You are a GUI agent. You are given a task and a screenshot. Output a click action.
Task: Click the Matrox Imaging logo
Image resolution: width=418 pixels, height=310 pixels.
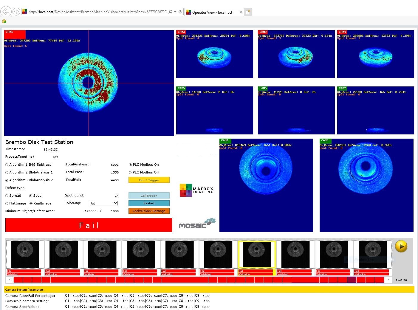(x=197, y=190)
